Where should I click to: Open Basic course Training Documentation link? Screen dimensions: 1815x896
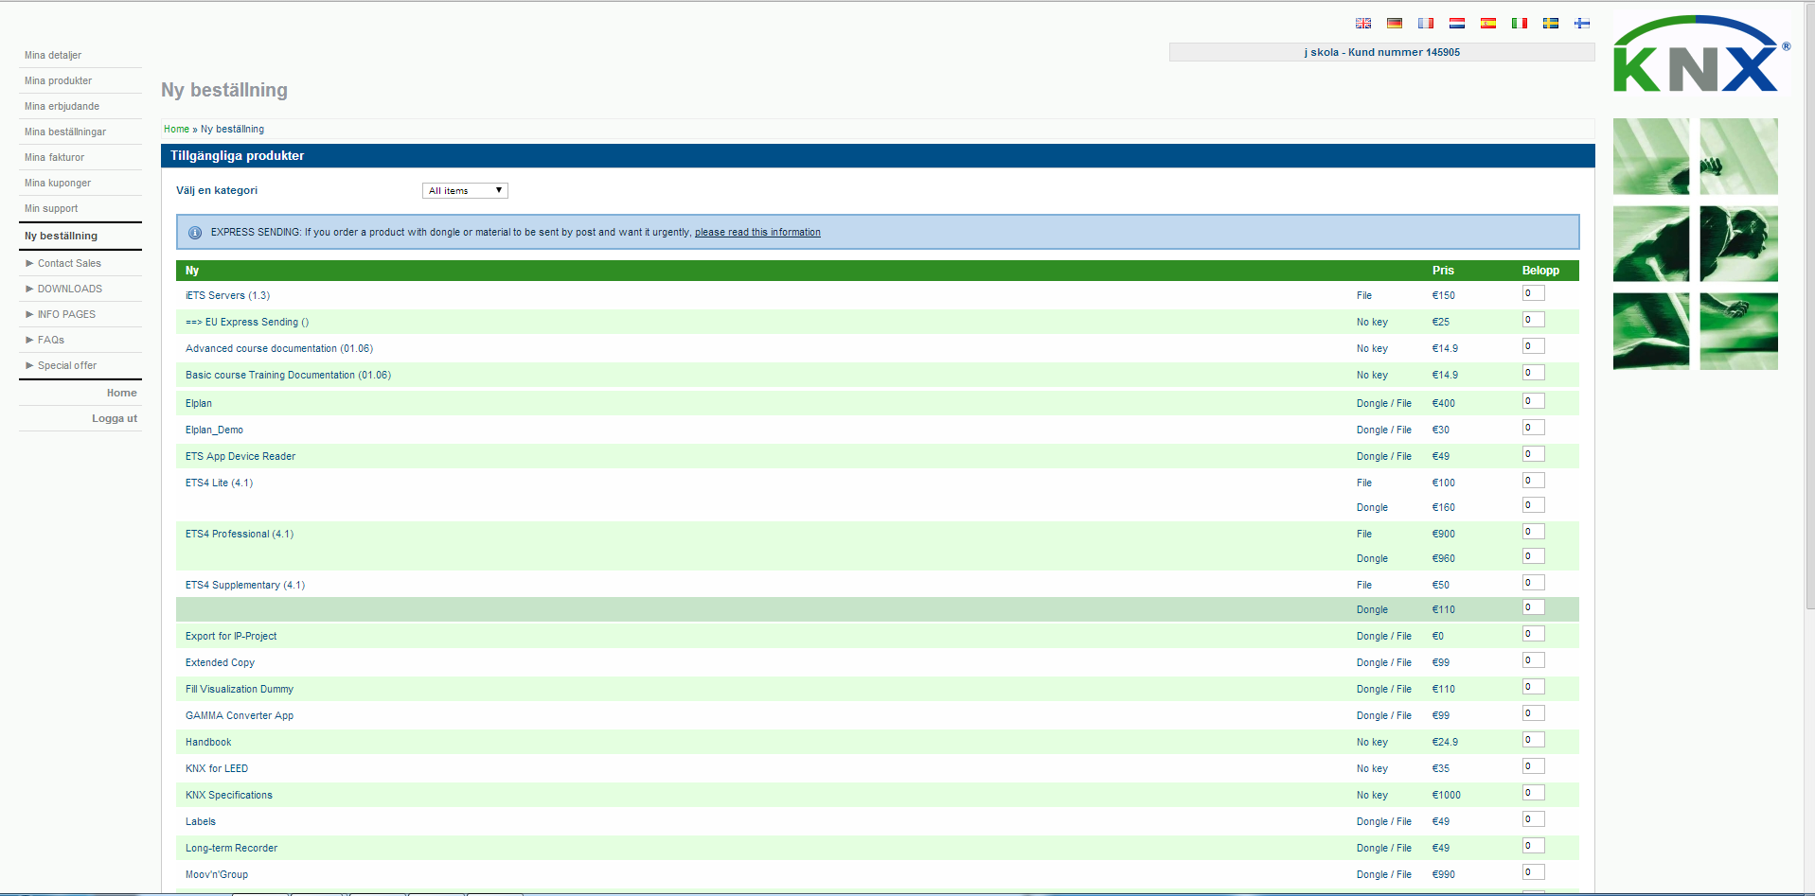coord(288,376)
